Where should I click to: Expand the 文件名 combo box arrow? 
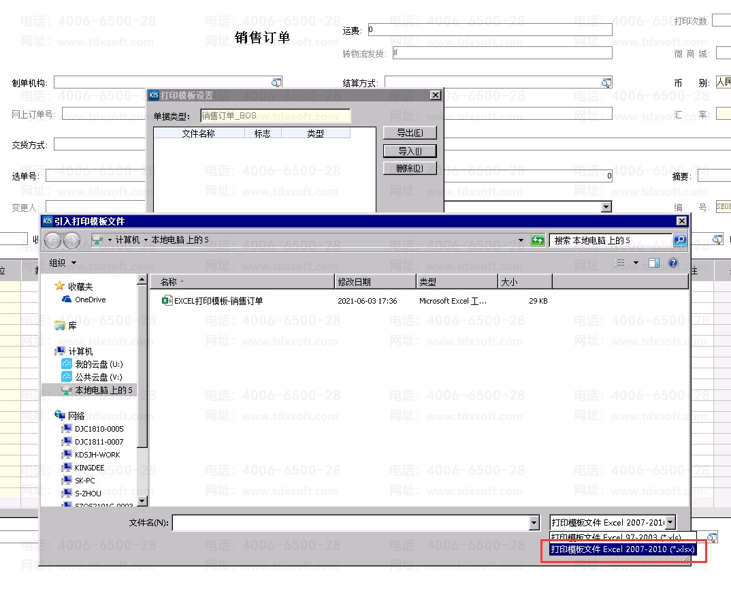pos(534,523)
